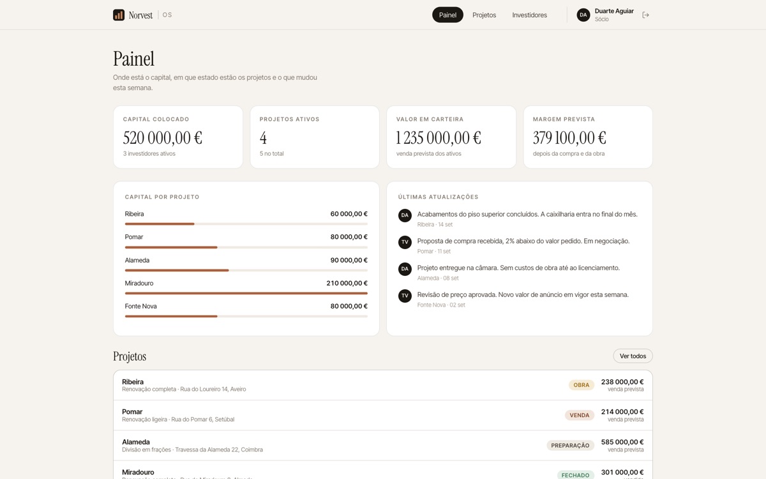The width and height of the screenshot is (766, 479).
Task: Click TV avatar on Proposta de compra update
Action: coord(405,242)
